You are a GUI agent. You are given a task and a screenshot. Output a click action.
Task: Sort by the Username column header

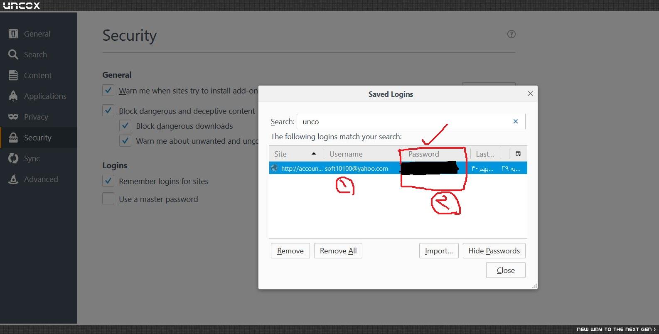click(x=364, y=154)
